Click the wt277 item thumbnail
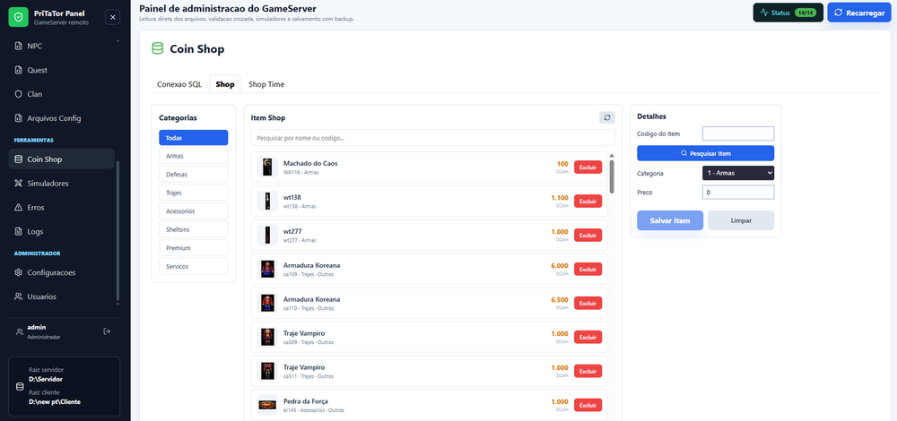This screenshot has height=421, width=897. [x=267, y=235]
